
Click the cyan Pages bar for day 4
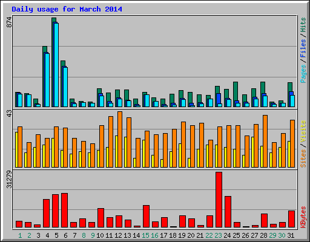coord(47,80)
